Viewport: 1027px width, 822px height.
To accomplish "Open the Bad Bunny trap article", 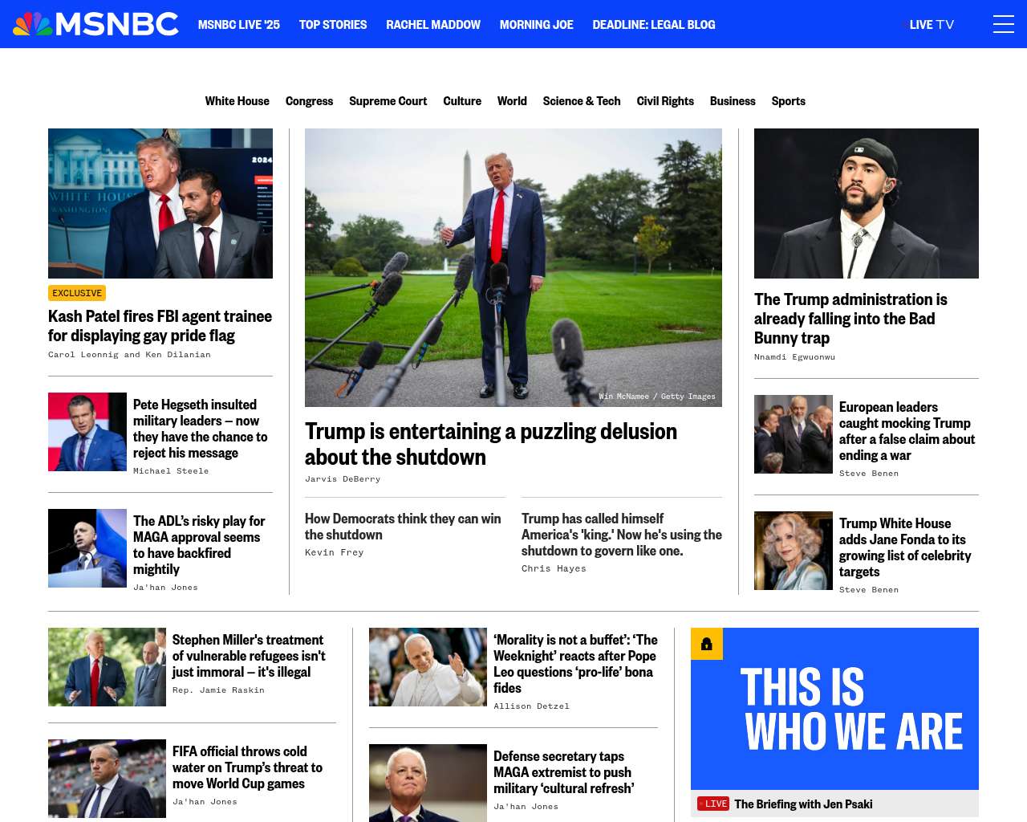I will tap(850, 319).
